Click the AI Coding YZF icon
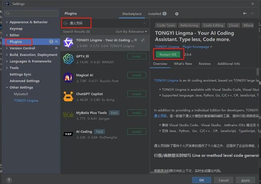 (68, 134)
